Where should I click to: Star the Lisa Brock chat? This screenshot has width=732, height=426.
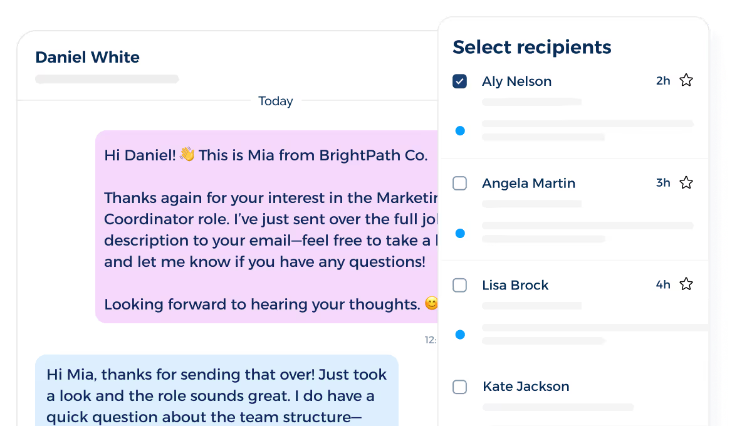[686, 284]
